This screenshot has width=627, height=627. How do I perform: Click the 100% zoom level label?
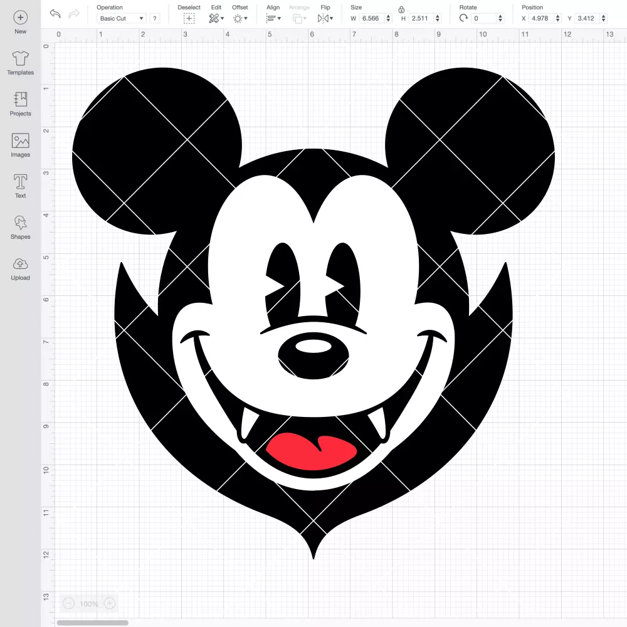pyautogui.click(x=89, y=604)
